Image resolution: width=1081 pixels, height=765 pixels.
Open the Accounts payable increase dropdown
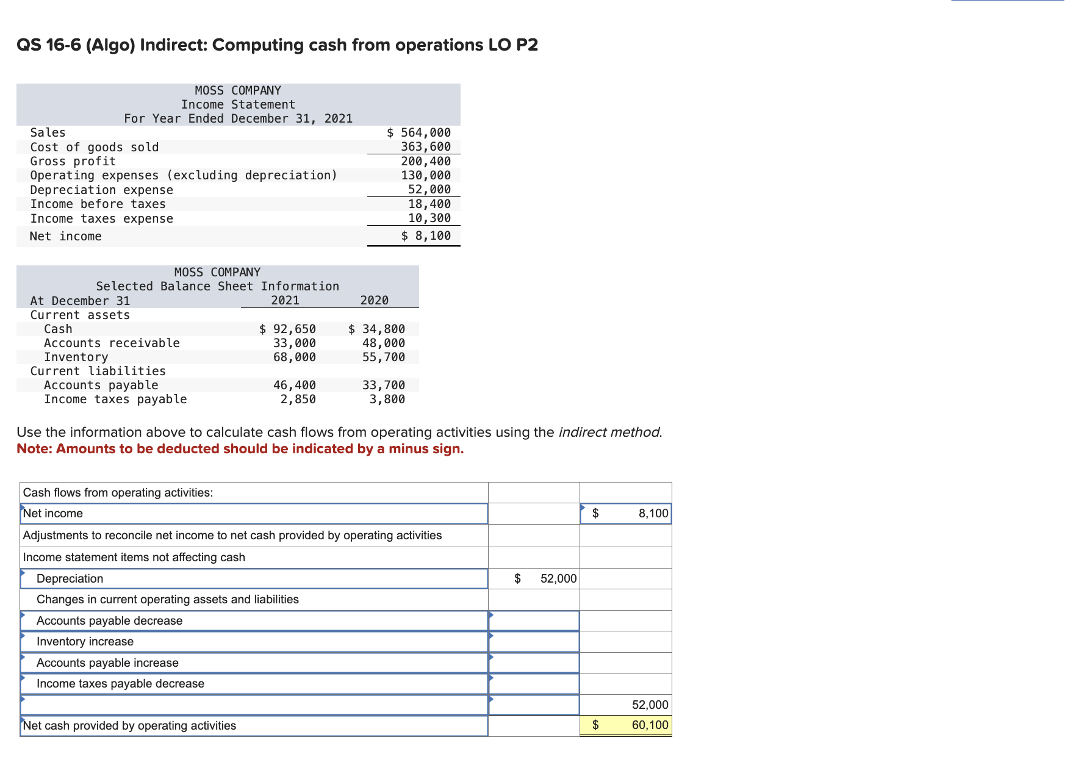(x=253, y=663)
